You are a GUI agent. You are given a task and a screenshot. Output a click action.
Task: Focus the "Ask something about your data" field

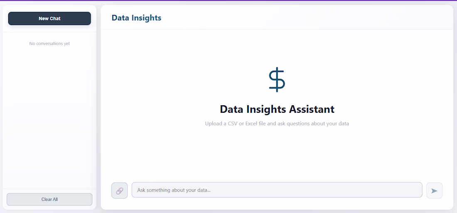(x=277, y=190)
